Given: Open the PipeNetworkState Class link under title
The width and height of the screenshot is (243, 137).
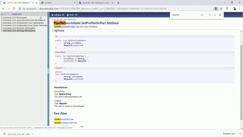Looking at the screenshot, I should coord(65,27).
